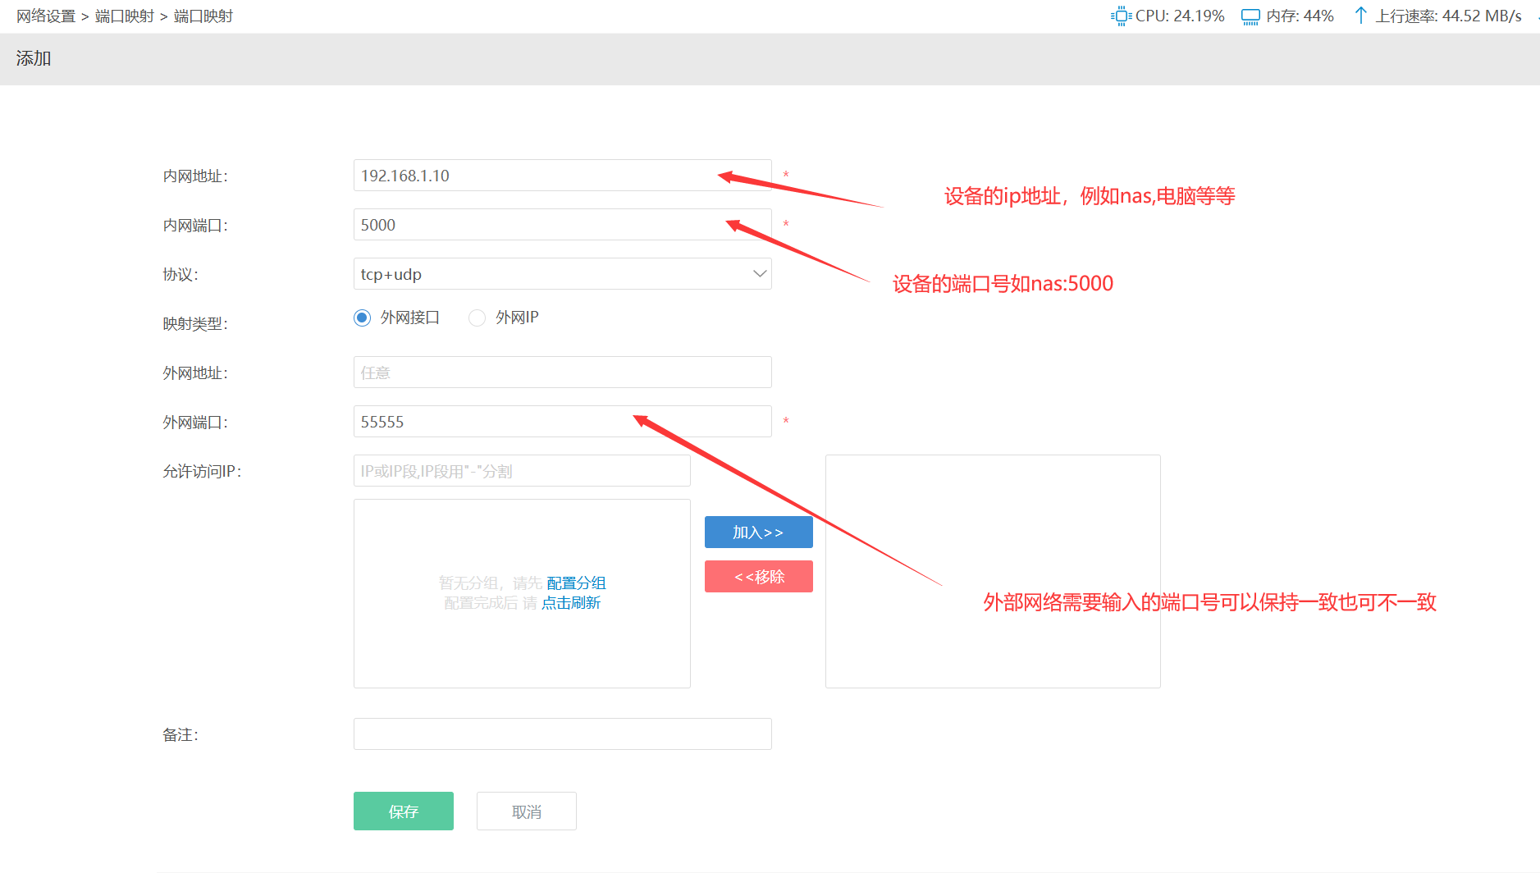Click the 备注 remarks input field
Screen dimensions: 1540x873
[562, 734]
